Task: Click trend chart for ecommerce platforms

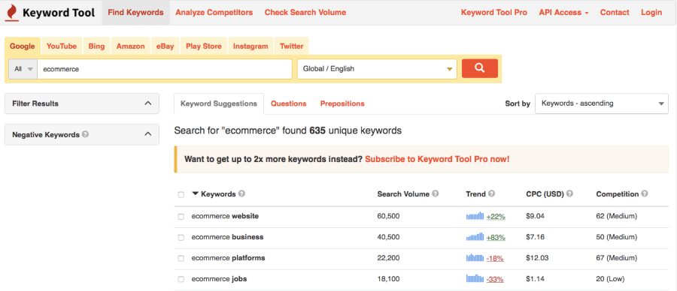Action: pos(475,258)
